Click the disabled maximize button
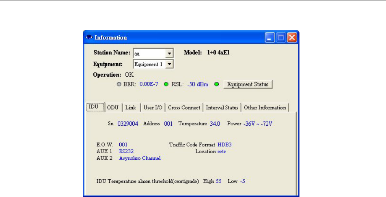This screenshot has height=197, width=386. [x=281, y=38]
